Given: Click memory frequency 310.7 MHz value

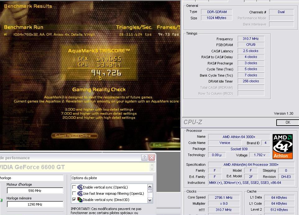Looking at the screenshot, I should pyautogui.click(x=251, y=39).
